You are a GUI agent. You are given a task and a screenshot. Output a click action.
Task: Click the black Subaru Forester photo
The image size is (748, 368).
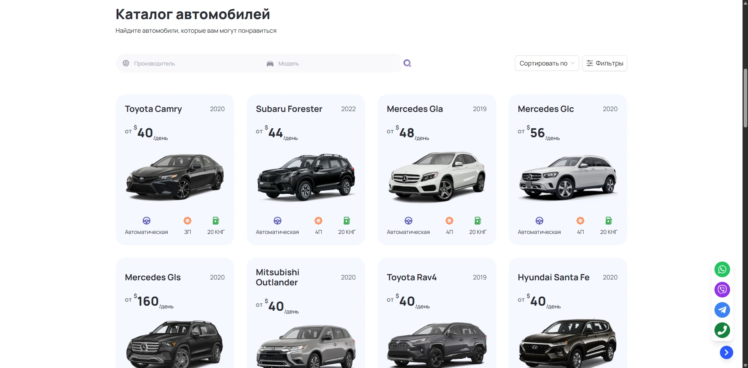pyautogui.click(x=306, y=177)
